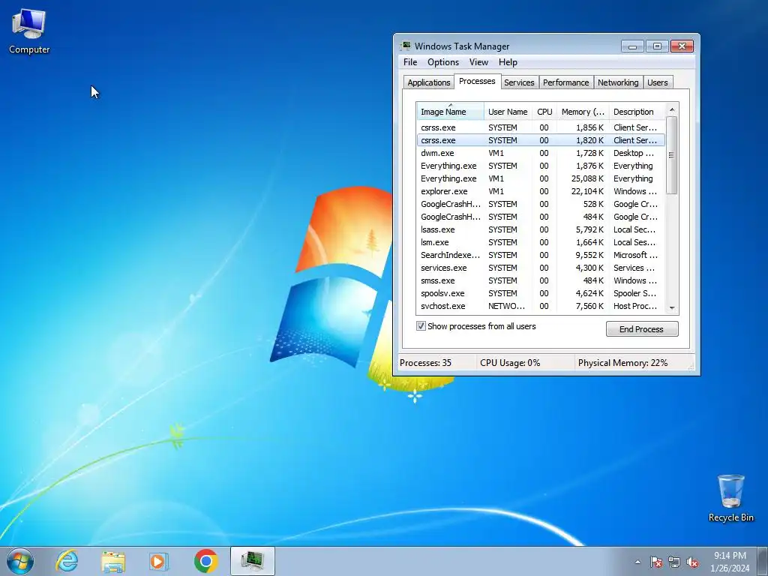The height and width of the screenshot is (576, 768).
Task: Select the smss.exe process row
Action: pos(541,280)
